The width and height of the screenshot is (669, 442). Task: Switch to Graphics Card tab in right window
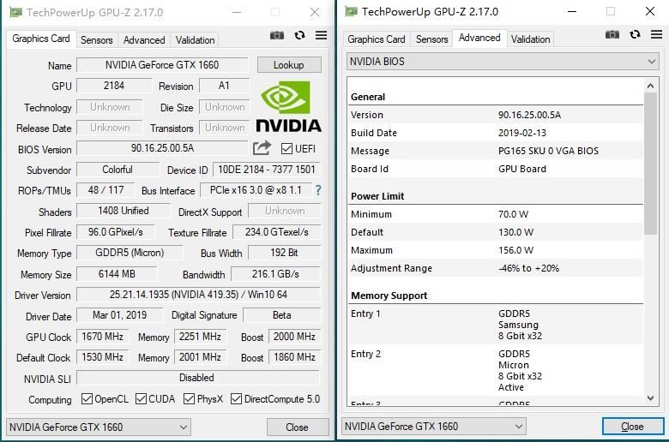click(377, 39)
